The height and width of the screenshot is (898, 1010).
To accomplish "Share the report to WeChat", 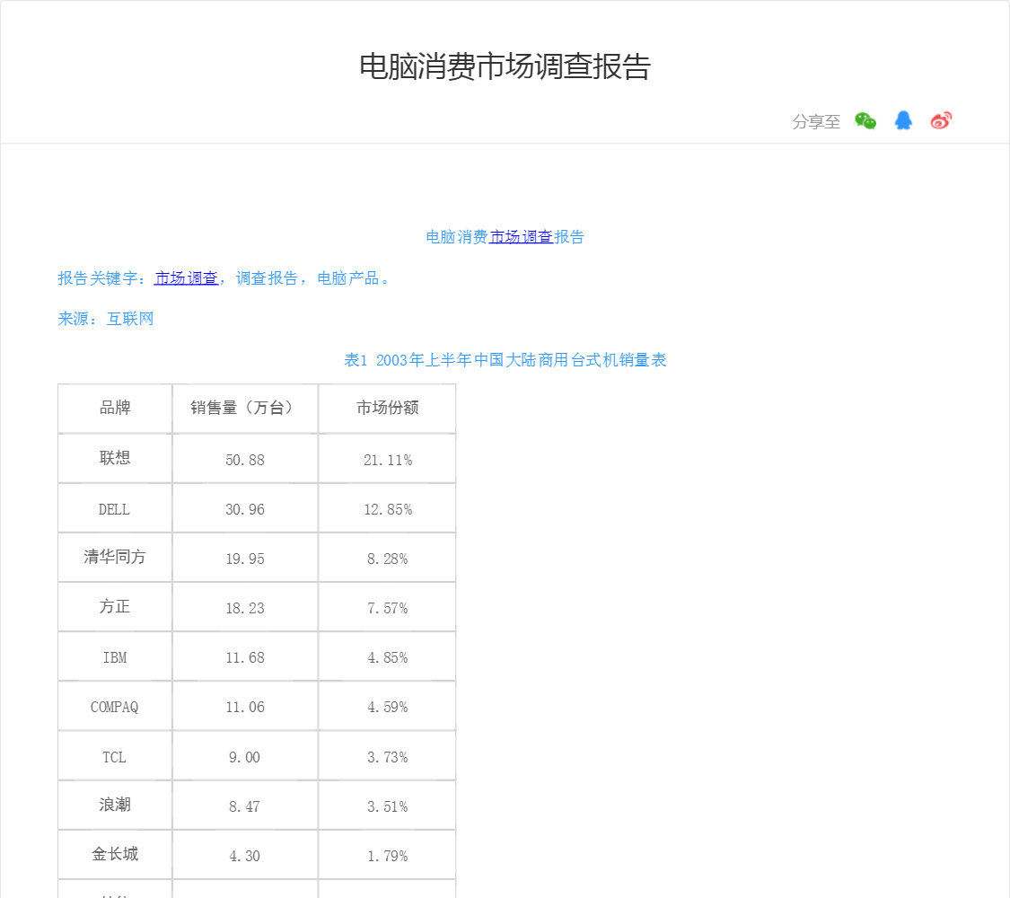I will pos(865,121).
